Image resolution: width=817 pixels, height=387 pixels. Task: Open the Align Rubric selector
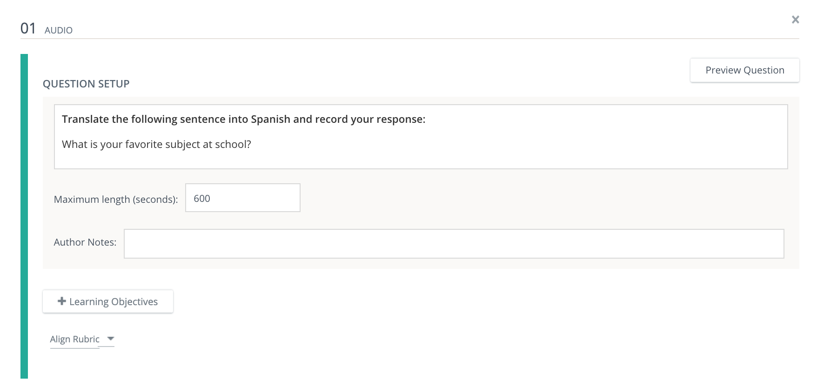coord(82,339)
